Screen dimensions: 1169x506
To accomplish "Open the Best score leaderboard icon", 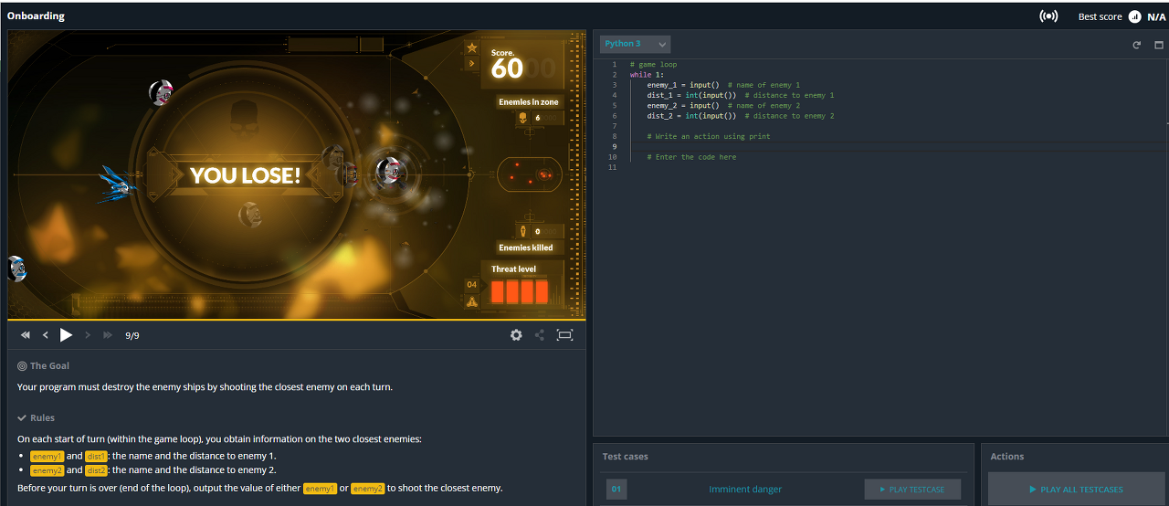I will point(1135,16).
